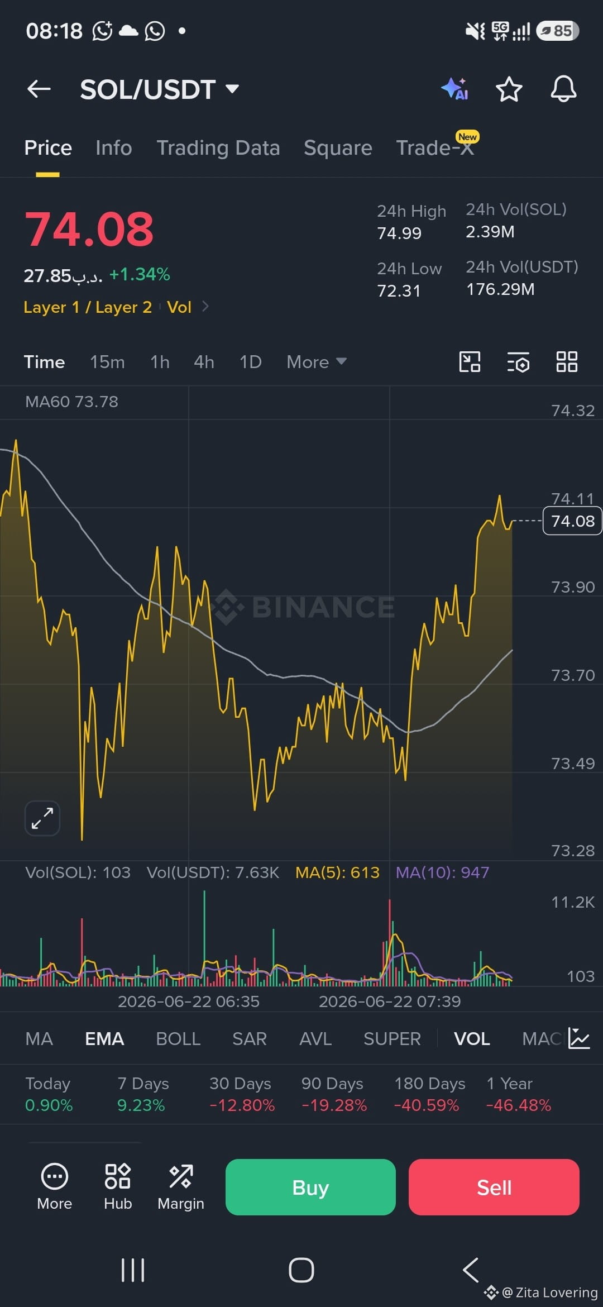Viewport: 603px width, 1307px height.
Task: Expand tags with the chevron after Vol
Action: pos(205,306)
